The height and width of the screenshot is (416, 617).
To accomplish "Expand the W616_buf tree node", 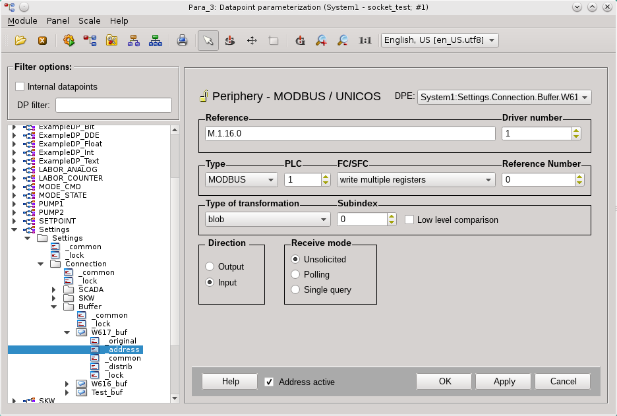I will click(x=67, y=384).
